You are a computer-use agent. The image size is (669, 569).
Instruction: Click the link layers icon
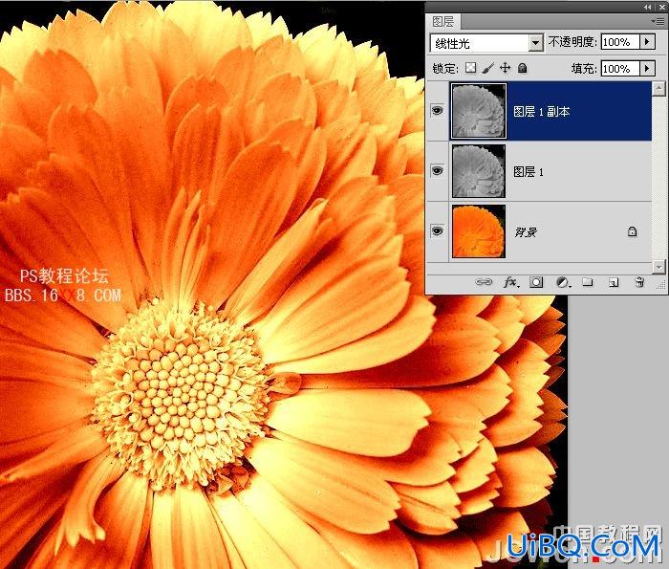(484, 282)
